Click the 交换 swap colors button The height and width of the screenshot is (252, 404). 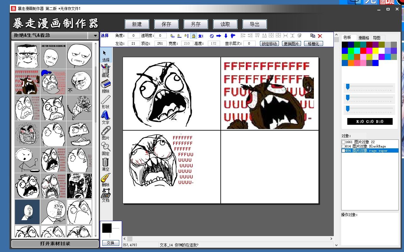[111, 243]
